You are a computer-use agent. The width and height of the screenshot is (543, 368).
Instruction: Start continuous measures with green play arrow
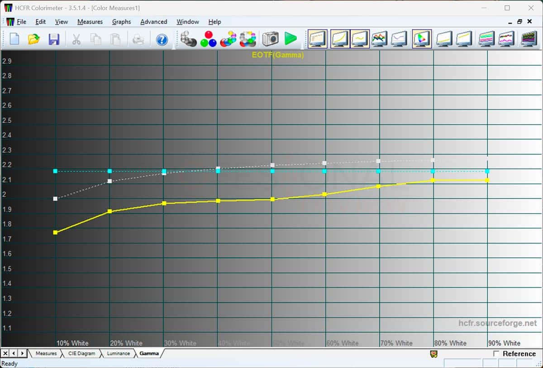pos(291,39)
